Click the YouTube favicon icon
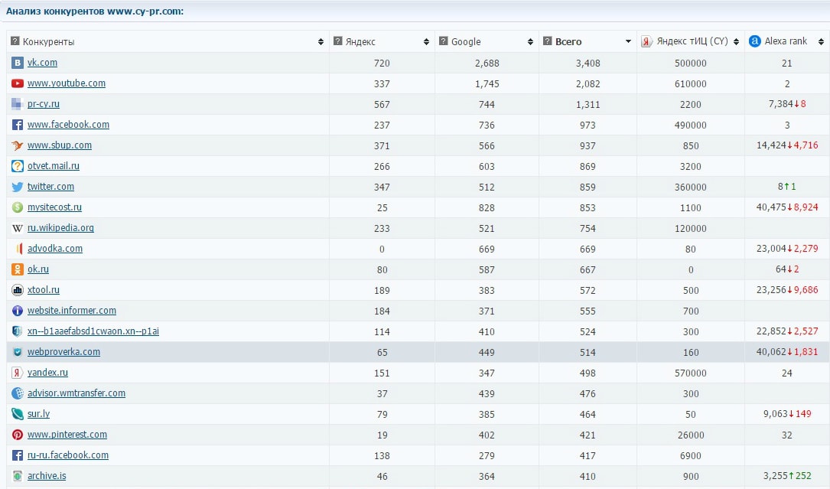Viewport: 830px width, 489px height. (18, 83)
